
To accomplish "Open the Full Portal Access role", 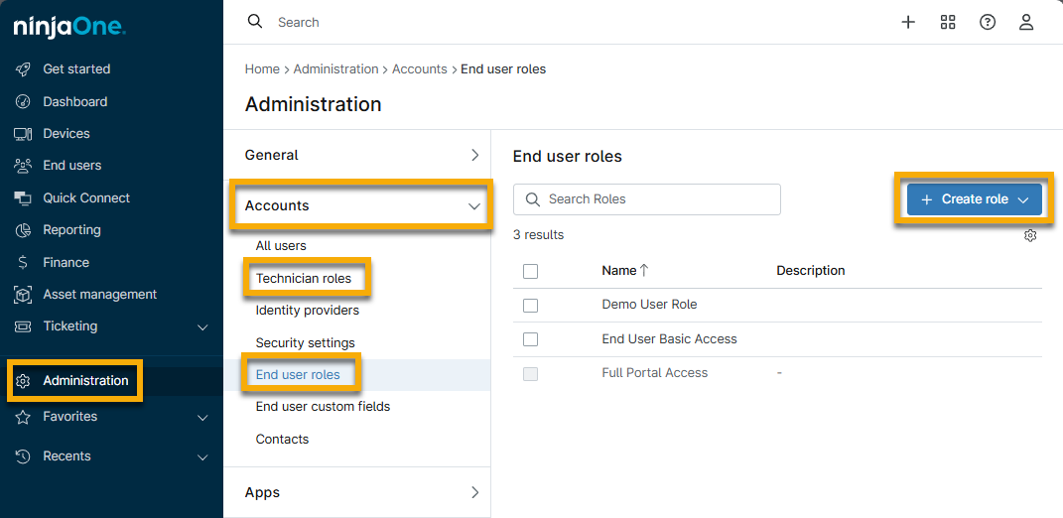I will pos(654,373).
